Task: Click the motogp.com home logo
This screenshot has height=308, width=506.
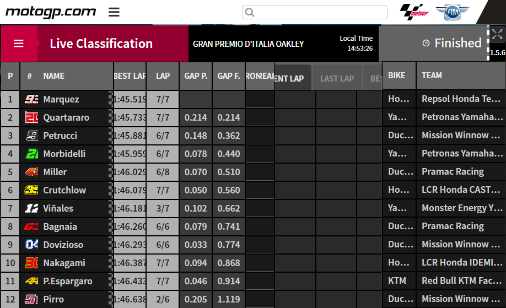Action: coord(50,12)
